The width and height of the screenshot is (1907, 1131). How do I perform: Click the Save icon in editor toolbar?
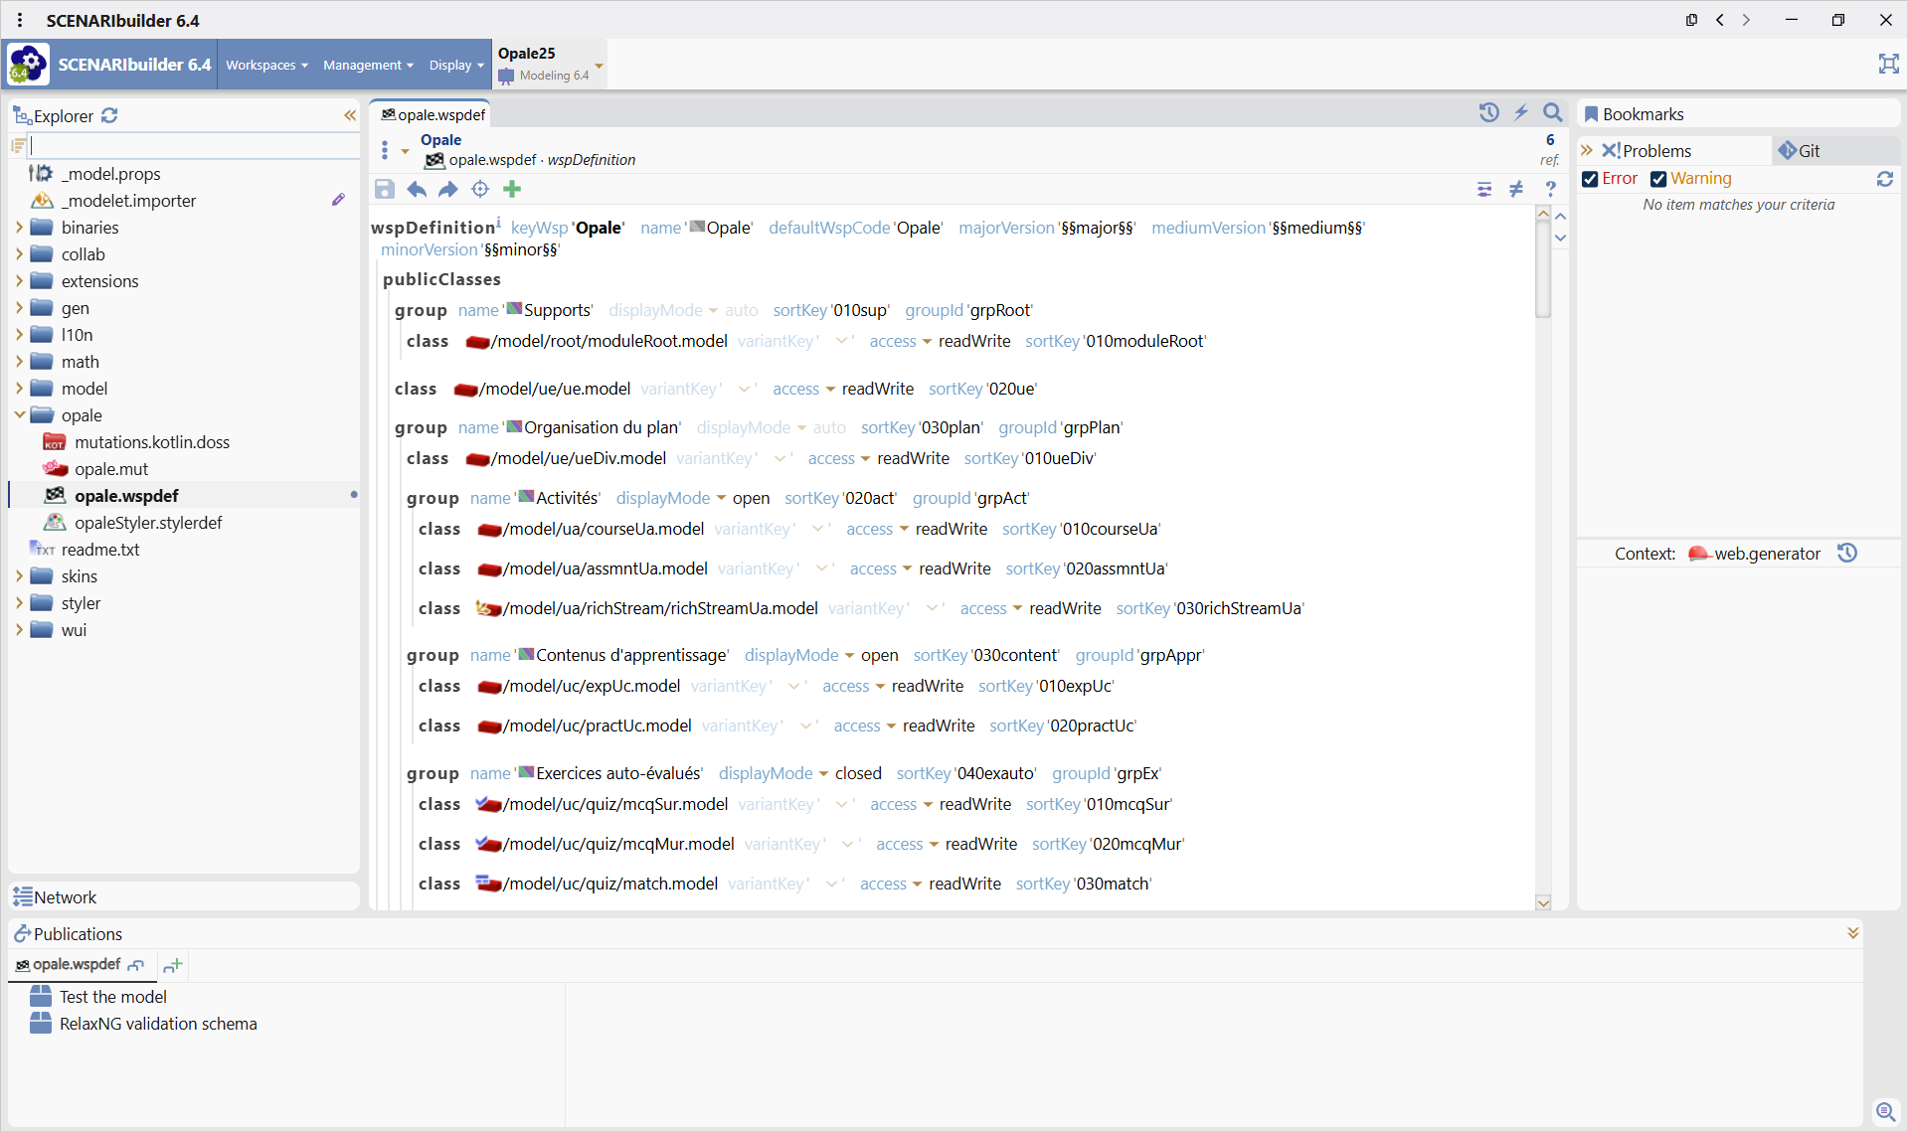click(385, 189)
